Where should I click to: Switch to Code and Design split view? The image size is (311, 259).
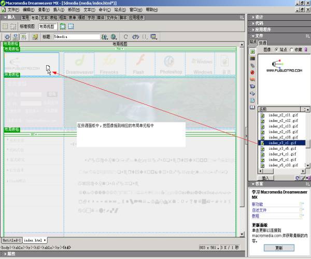click(x=16, y=37)
